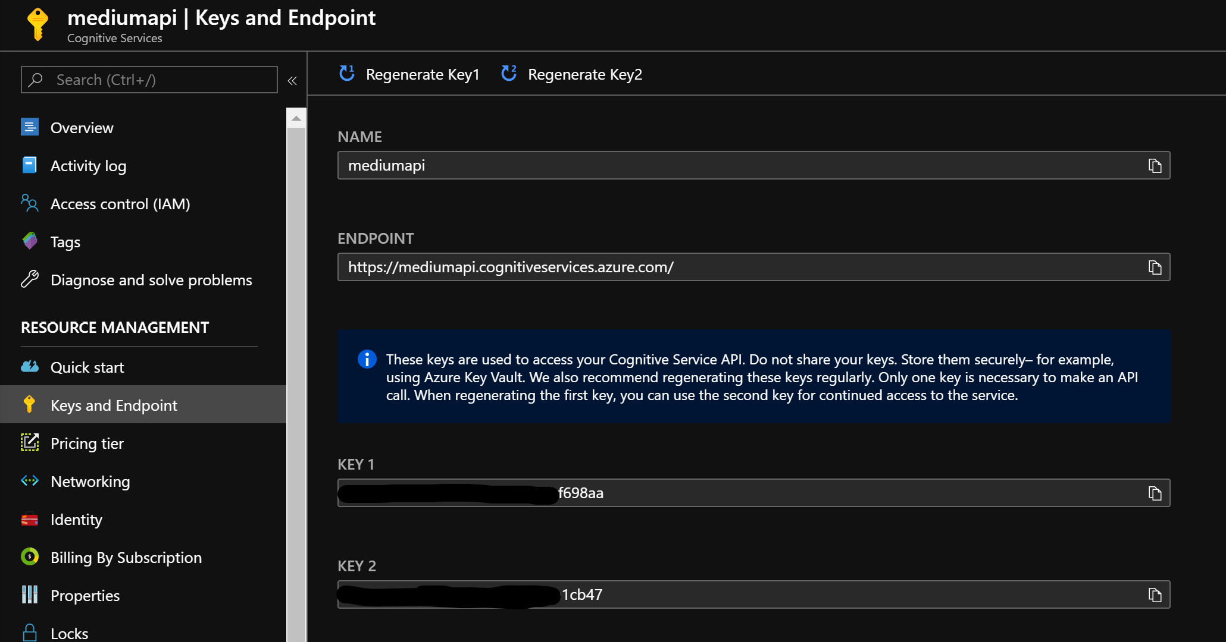The width and height of the screenshot is (1226, 642).
Task: Click the KEY 1 field ending f698aa
Action: [753, 493]
